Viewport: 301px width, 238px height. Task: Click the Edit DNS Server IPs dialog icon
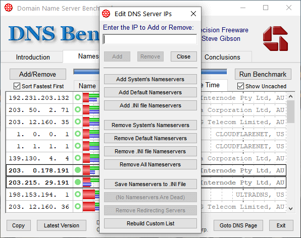pyautogui.click(x=106, y=14)
